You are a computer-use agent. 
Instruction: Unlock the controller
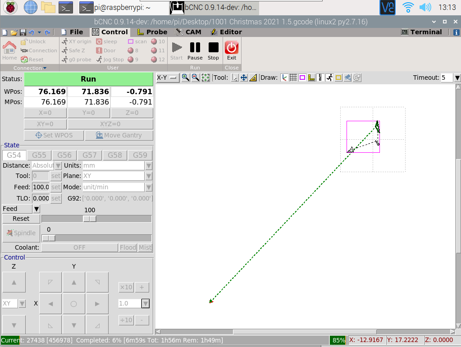(33, 41)
